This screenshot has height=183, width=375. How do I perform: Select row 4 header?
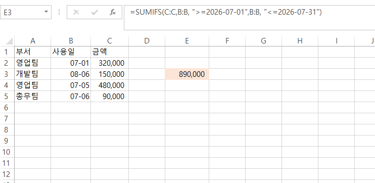tap(7, 85)
